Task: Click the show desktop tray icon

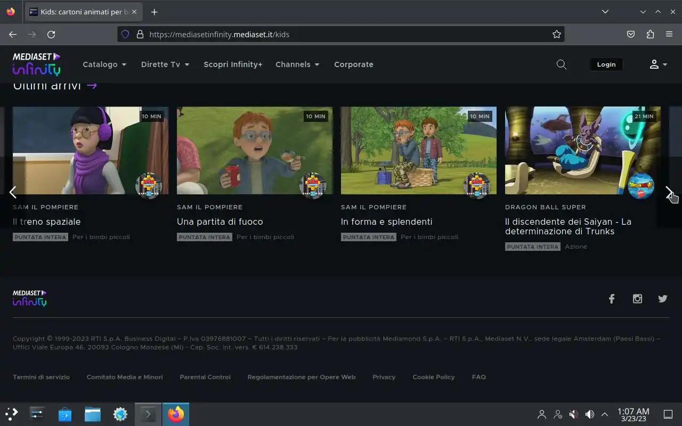Action: 668,414
